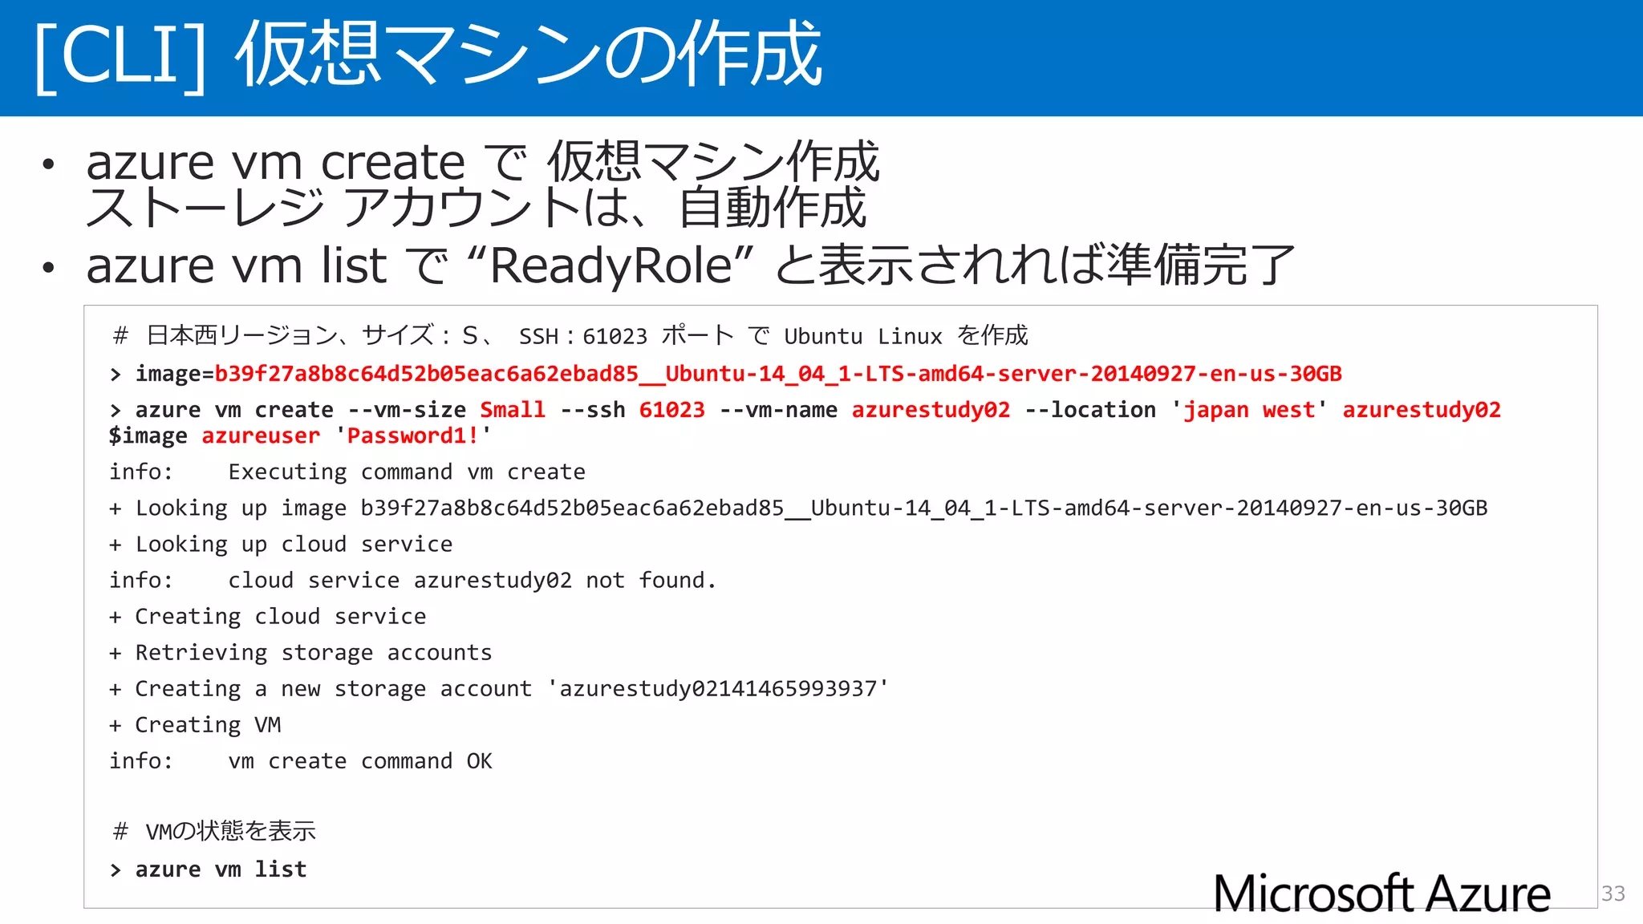Click '+ Creating a new storage account' line
The height and width of the screenshot is (924, 1643).
coord(499,688)
